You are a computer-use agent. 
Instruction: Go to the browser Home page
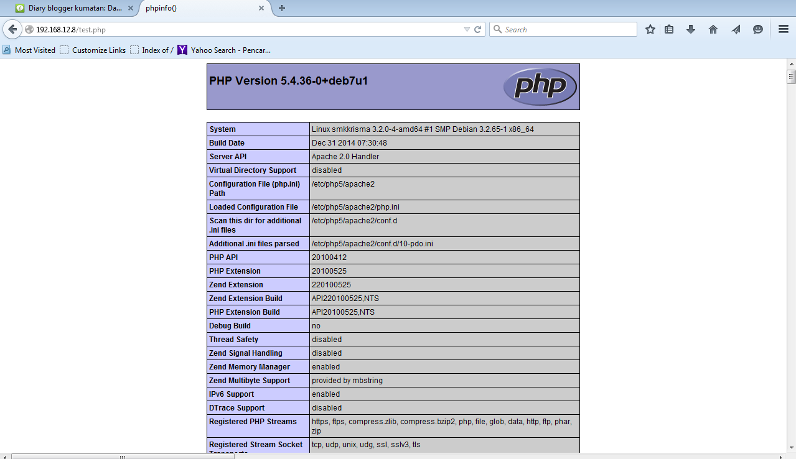coord(713,29)
